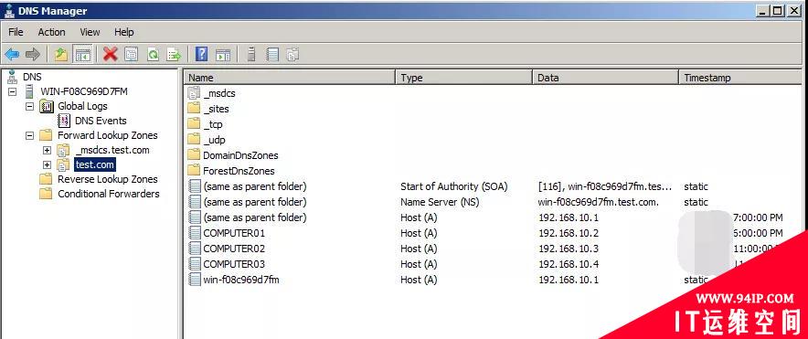Expand the test.com zone node

[x=47, y=164]
